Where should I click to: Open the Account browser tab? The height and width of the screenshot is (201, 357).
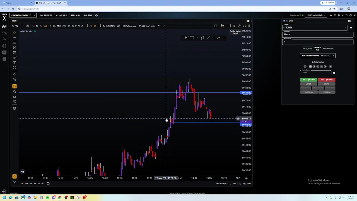(17, 3)
